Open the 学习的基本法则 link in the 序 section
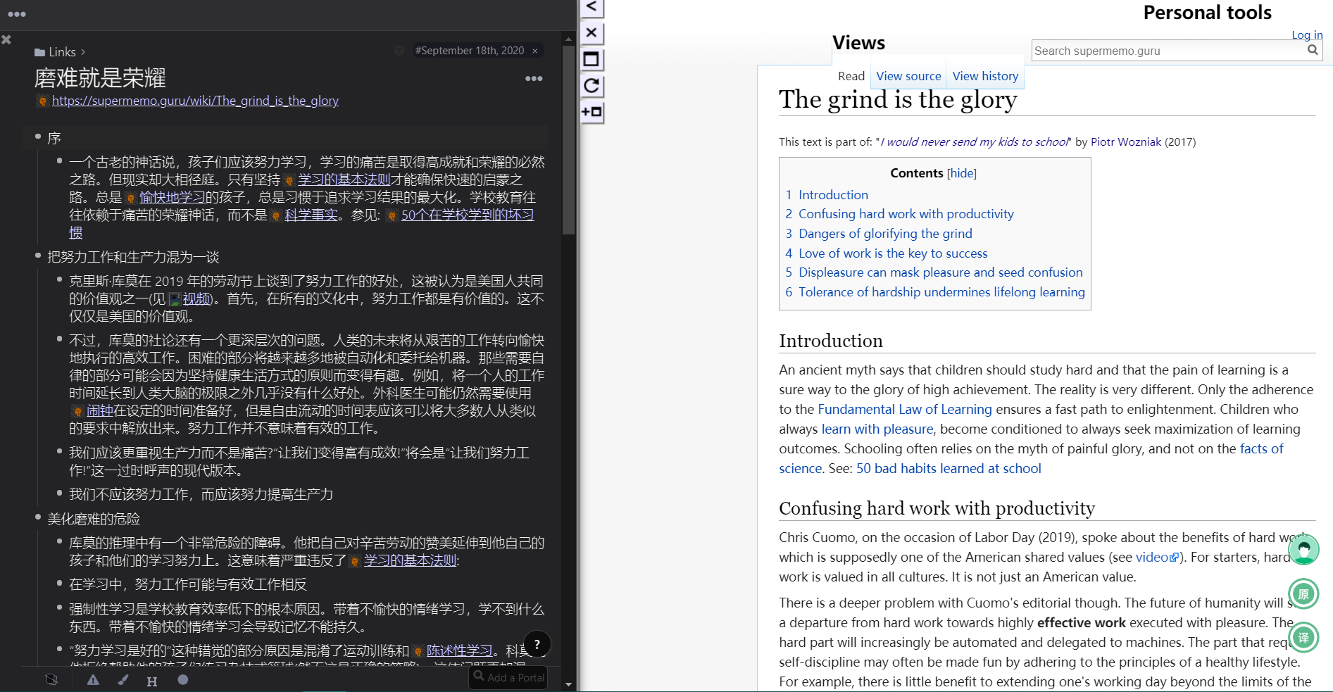This screenshot has width=1333, height=692. pos(344,180)
